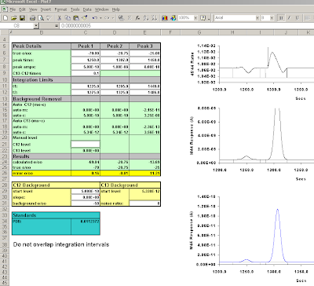Click the Sort Descending icon
The height and width of the screenshot is (286, 314).
(155, 18)
